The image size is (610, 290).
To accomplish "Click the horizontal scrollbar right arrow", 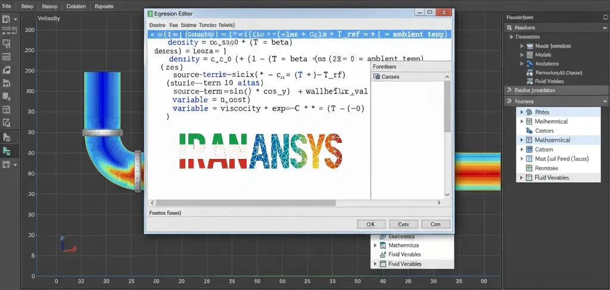I will [x=439, y=202].
